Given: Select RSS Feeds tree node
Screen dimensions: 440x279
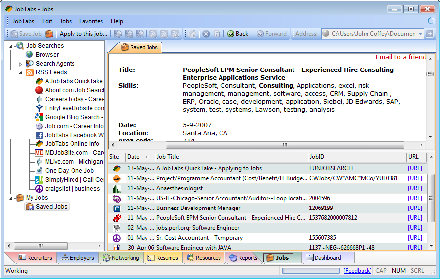Looking at the screenshot, I should coord(51,72).
